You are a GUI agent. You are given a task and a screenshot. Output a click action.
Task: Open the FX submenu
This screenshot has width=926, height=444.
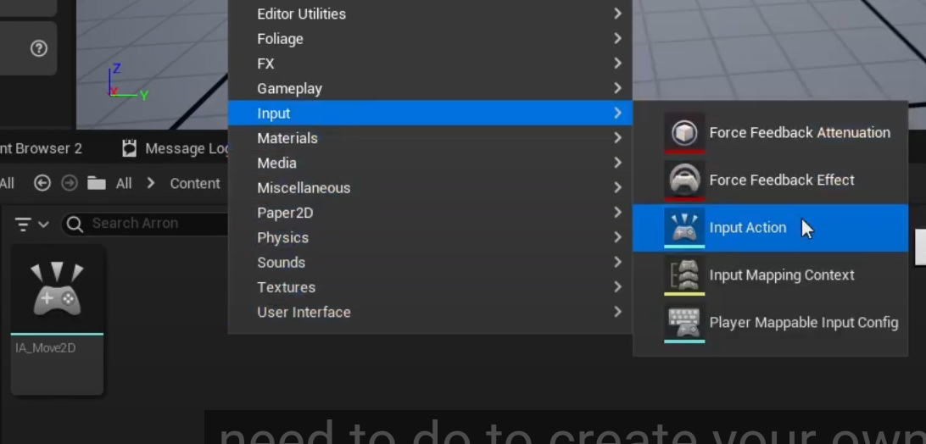pyautogui.click(x=430, y=64)
